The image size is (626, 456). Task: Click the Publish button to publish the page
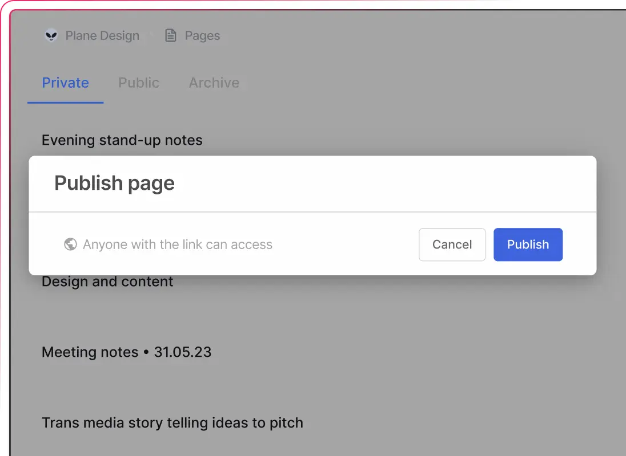tap(528, 244)
